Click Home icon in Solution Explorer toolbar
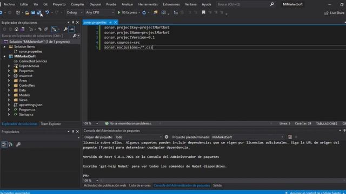This screenshot has width=346, height=194. [16, 29]
